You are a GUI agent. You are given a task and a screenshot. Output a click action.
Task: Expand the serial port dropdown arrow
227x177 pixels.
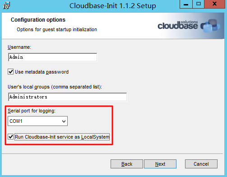coord(64,121)
